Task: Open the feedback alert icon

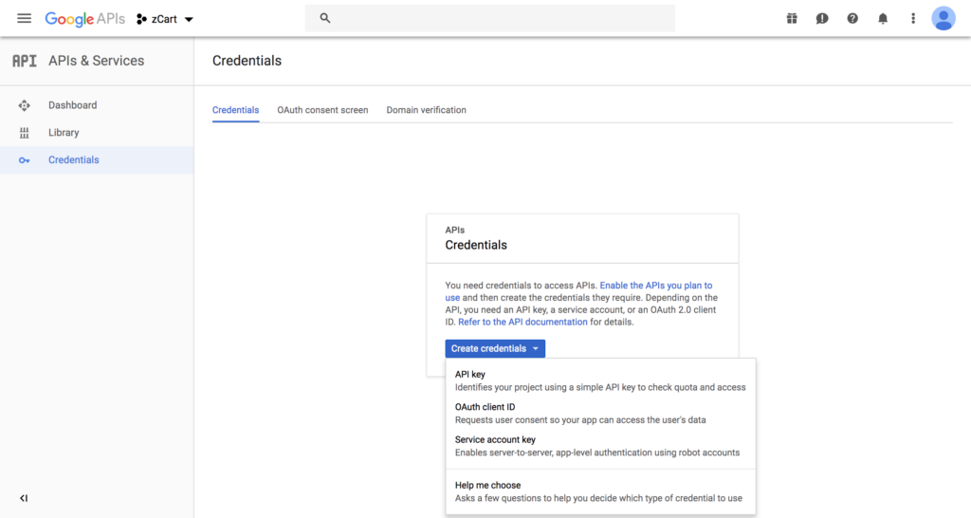Action: point(822,18)
